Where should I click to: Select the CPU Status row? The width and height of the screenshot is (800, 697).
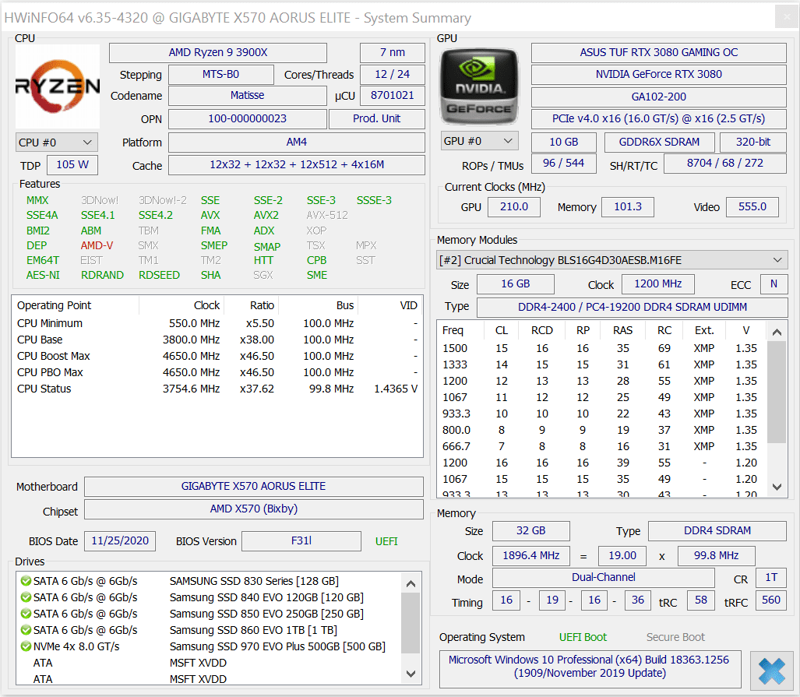pos(217,389)
